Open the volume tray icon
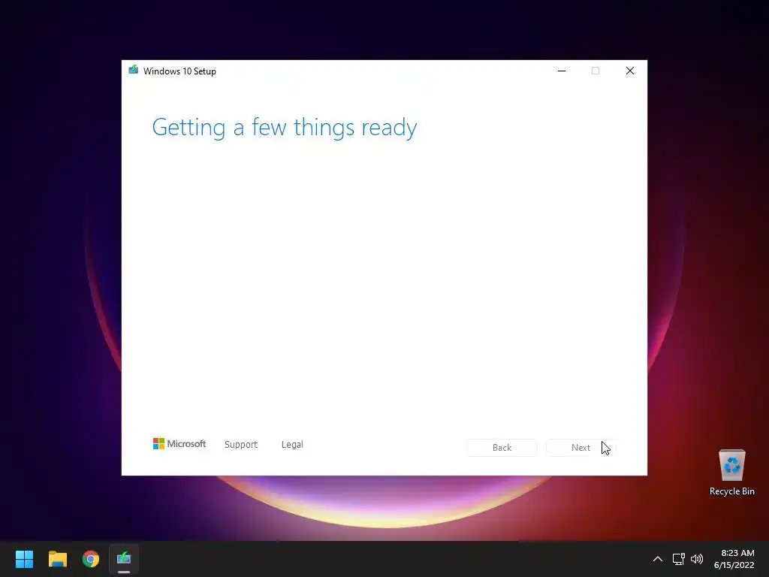769x577 pixels. [x=696, y=559]
